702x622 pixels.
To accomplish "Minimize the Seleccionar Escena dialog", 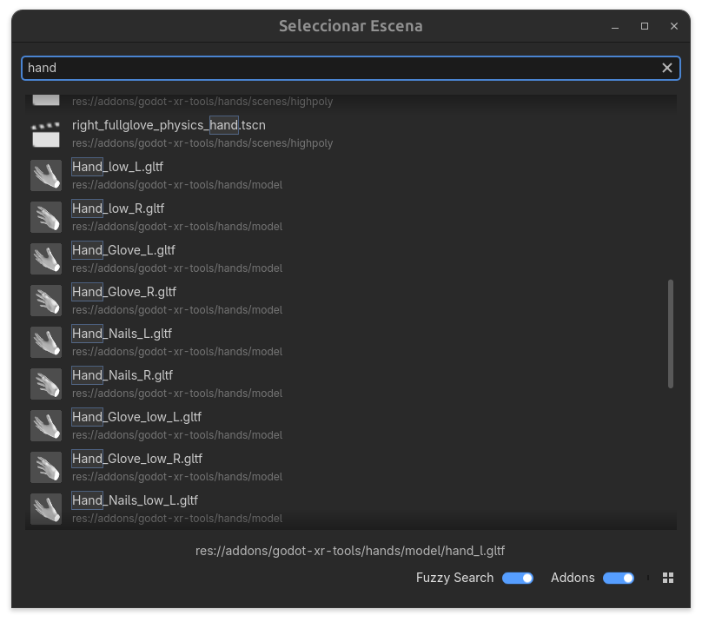I will click(x=616, y=26).
